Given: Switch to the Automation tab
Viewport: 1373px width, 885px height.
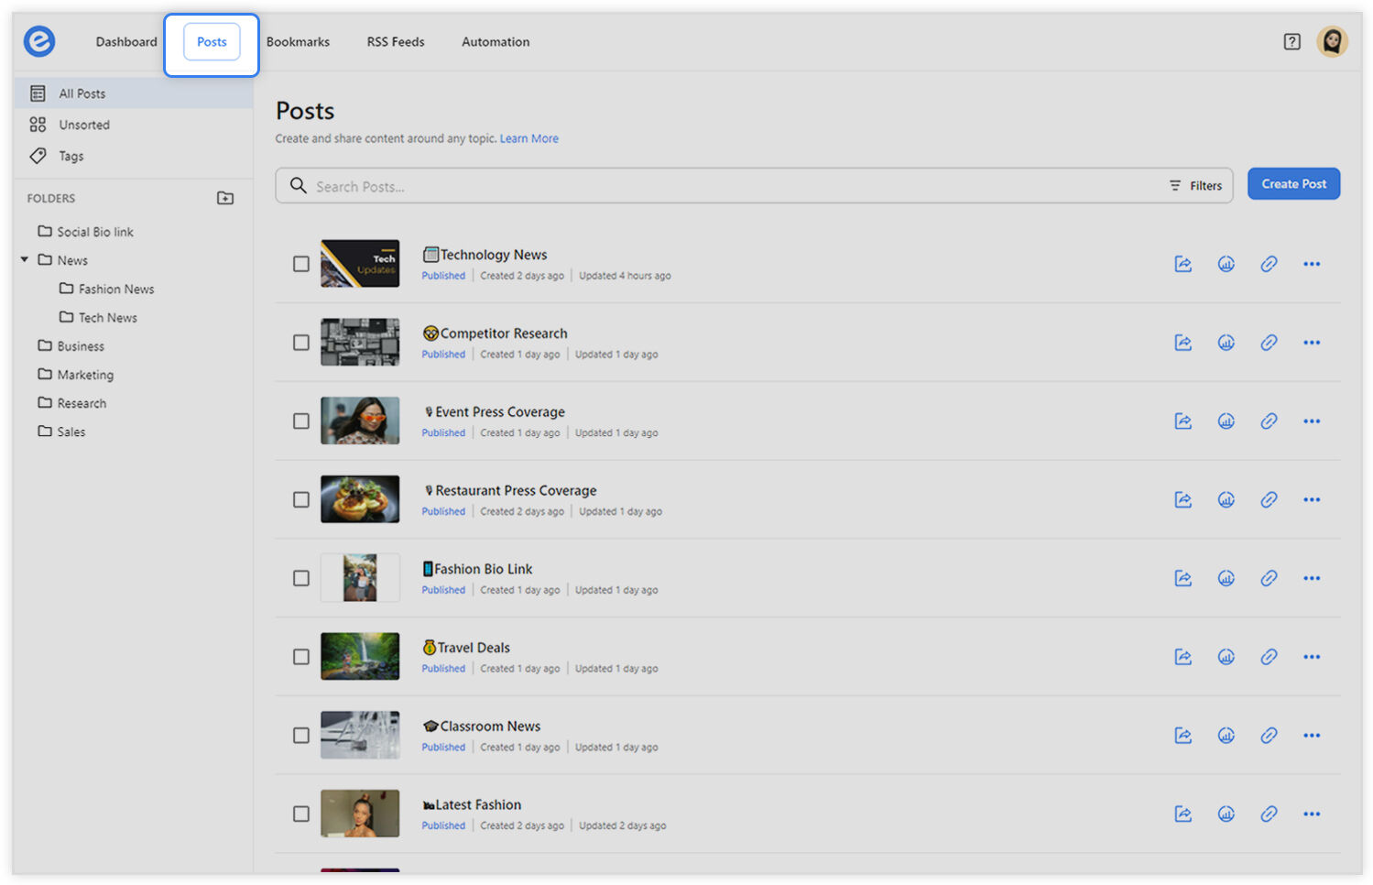Looking at the screenshot, I should [x=496, y=42].
